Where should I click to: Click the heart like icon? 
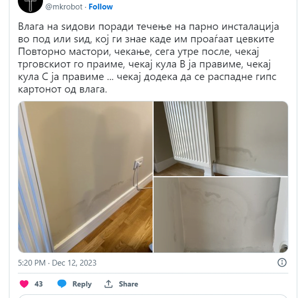[24, 284]
